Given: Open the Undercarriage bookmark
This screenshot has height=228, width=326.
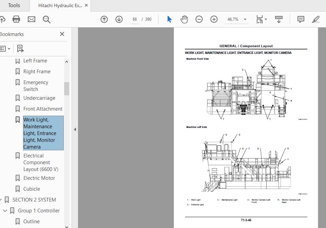Looking at the screenshot, I should [39, 98].
